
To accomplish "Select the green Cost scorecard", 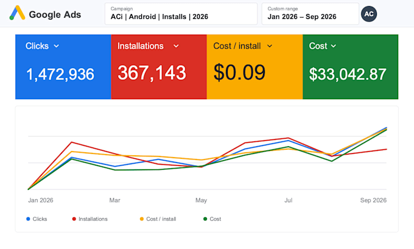I will 350,67.
